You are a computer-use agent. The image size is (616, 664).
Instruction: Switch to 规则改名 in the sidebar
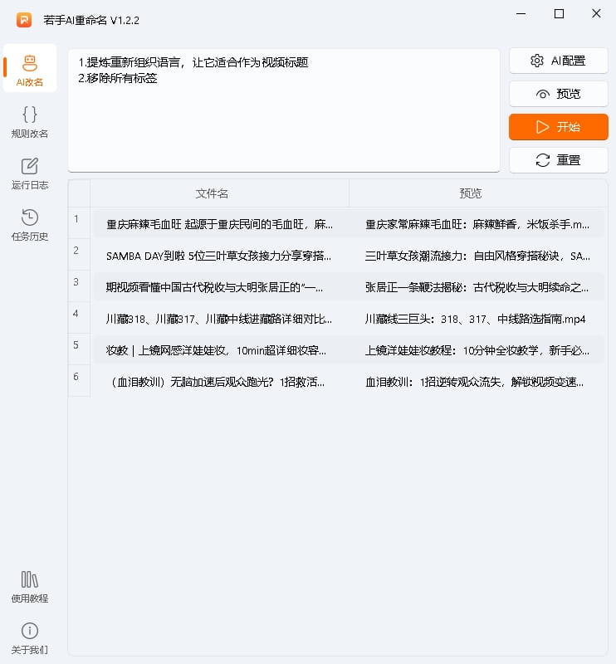30,122
